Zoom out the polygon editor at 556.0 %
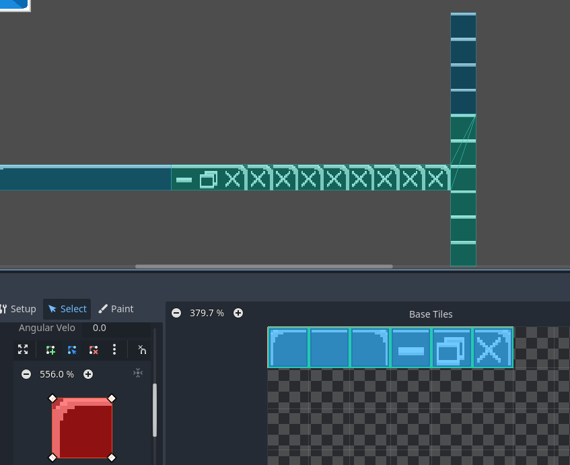This screenshot has height=465, width=570. click(x=26, y=374)
